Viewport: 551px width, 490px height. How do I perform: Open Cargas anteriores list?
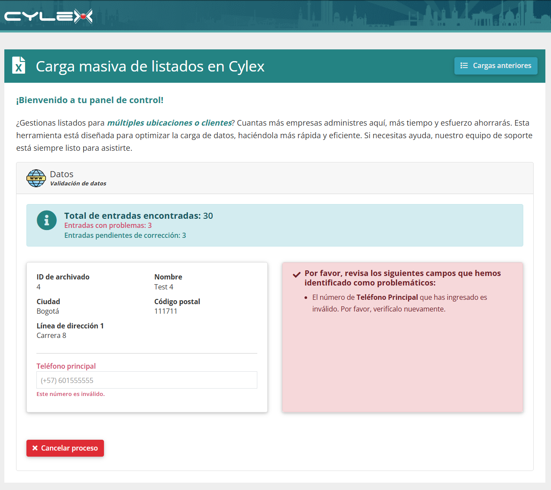[496, 66]
